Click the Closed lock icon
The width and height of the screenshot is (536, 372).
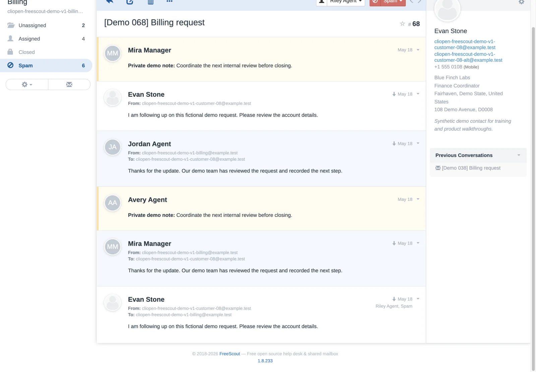tap(10, 52)
